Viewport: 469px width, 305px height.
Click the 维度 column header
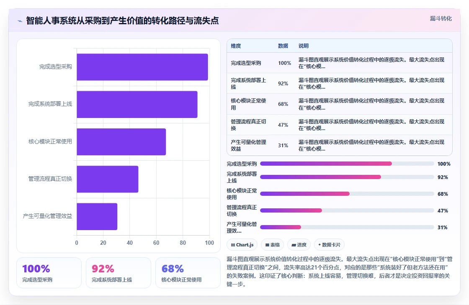236,46
